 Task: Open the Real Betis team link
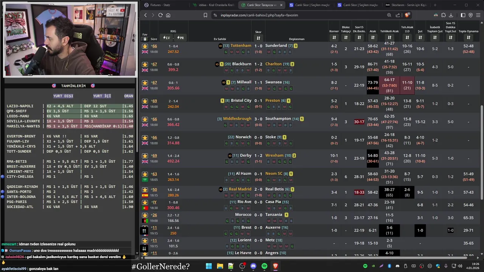tap(275, 189)
